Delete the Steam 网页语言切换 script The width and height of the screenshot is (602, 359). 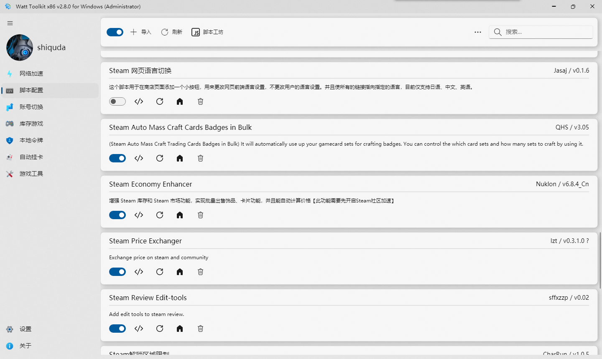(200, 101)
